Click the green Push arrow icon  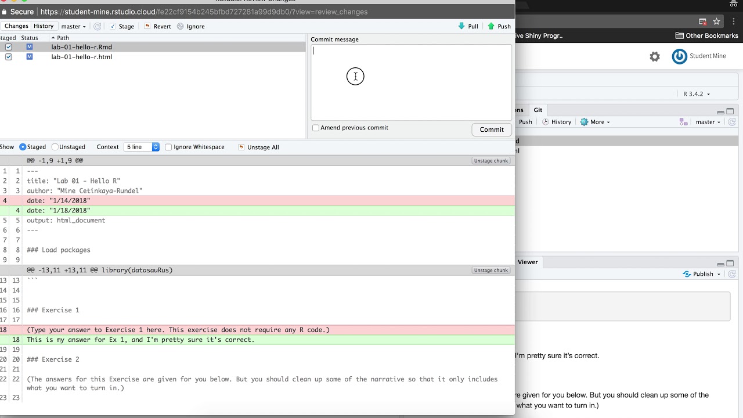pos(491,26)
